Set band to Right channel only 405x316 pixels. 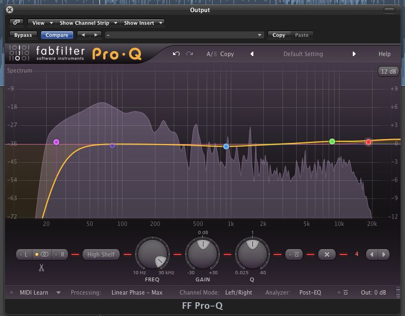(x=60, y=254)
